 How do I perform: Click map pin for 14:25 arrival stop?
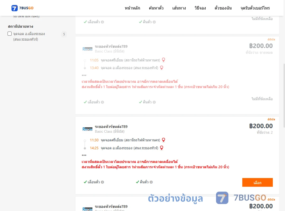pyautogui.click(x=161, y=148)
